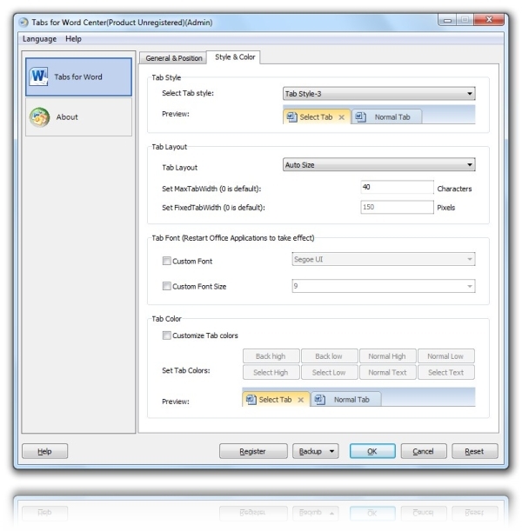This screenshot has width=522, height=531.
Task: Click the Register button
Action: [x=253, y=451]
